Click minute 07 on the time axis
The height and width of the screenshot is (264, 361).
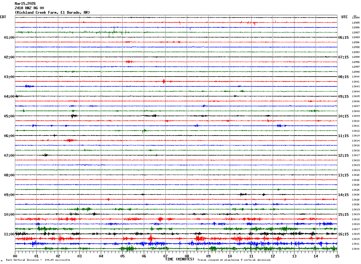(165, 256)
